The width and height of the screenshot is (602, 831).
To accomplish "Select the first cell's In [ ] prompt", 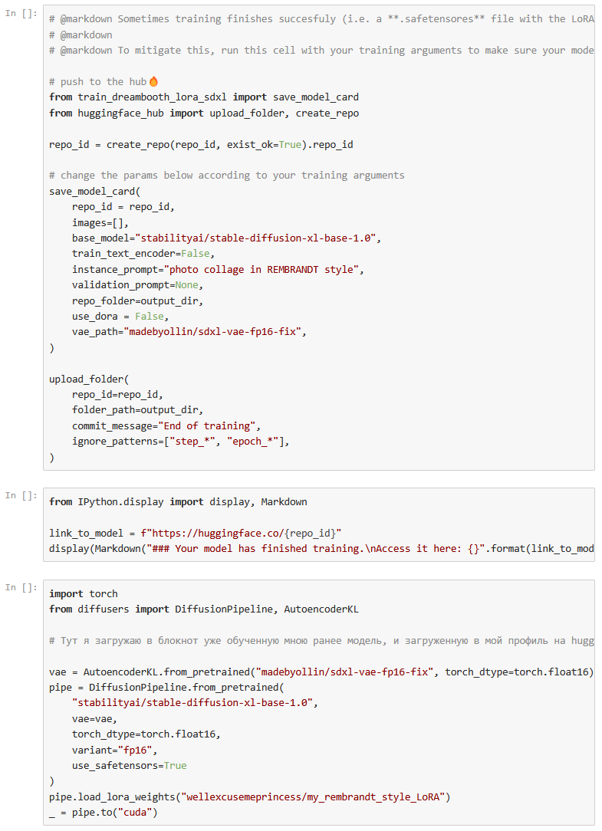I will [21, 15].
